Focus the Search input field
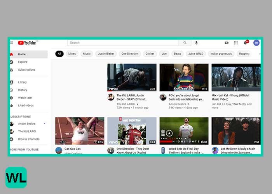The width and height of the screenshot is (272, 194). click(x=123, y=43)
